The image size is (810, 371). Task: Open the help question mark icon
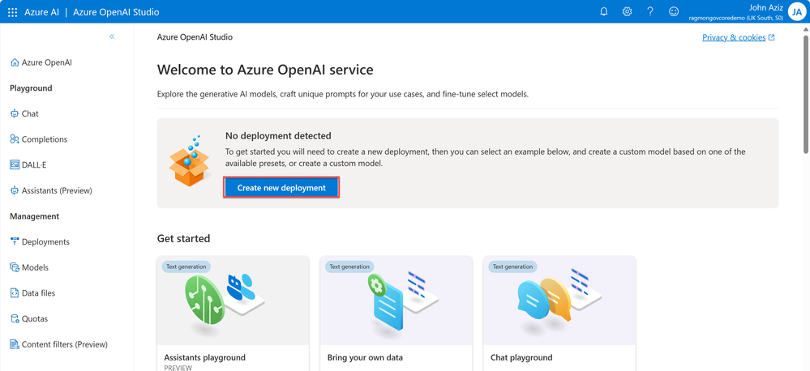coord(650,12)
